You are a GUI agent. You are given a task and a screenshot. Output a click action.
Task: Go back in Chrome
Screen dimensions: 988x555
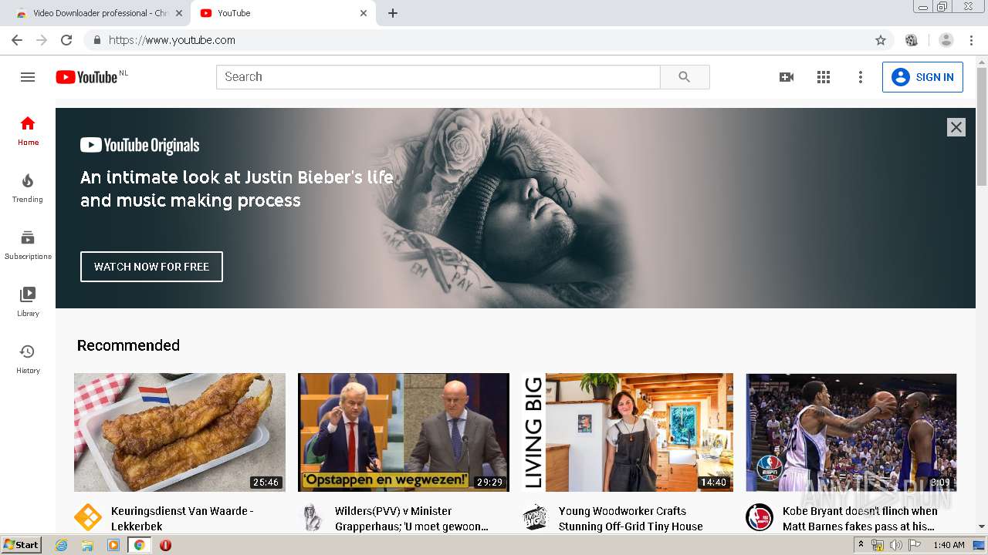point(17,40)
